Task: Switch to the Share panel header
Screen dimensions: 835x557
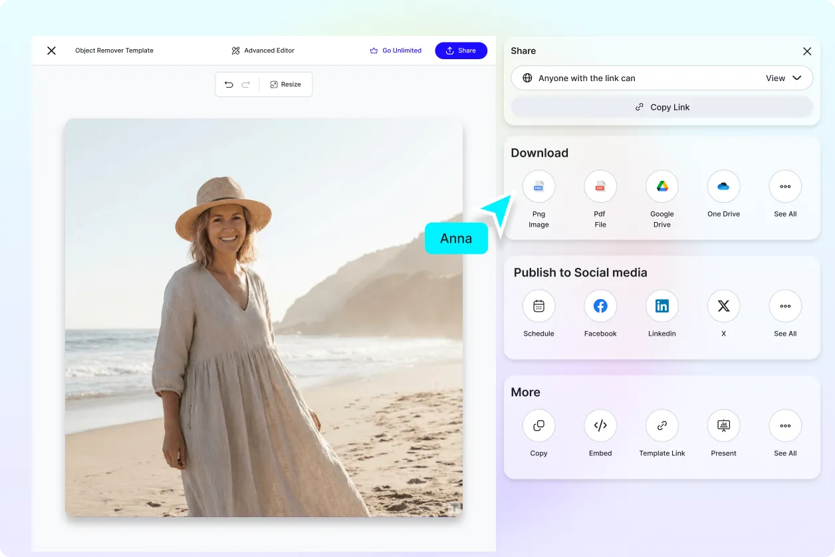Action: (x=523, y=51)
